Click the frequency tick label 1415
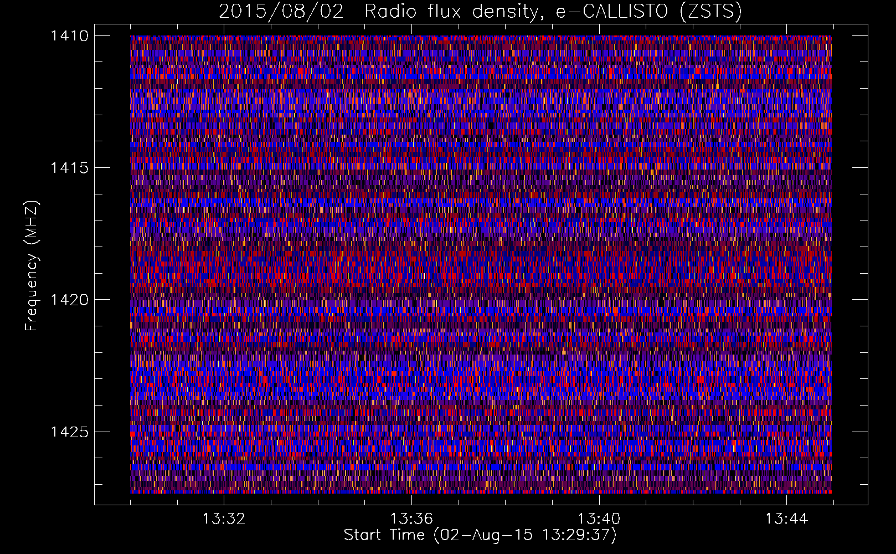Screen dimensions: 896x554 [x=69, y=168]
